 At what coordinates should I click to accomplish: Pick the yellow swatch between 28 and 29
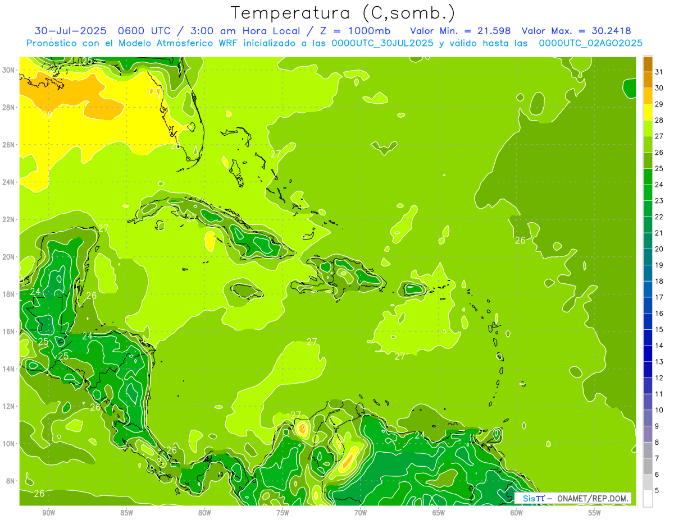coord(648,112)
